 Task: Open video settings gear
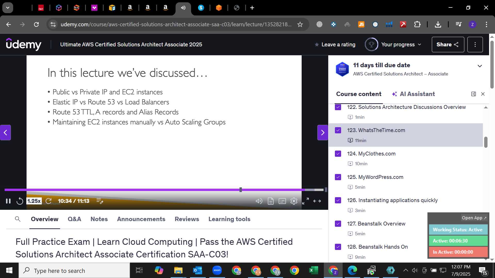pos(294,201)
